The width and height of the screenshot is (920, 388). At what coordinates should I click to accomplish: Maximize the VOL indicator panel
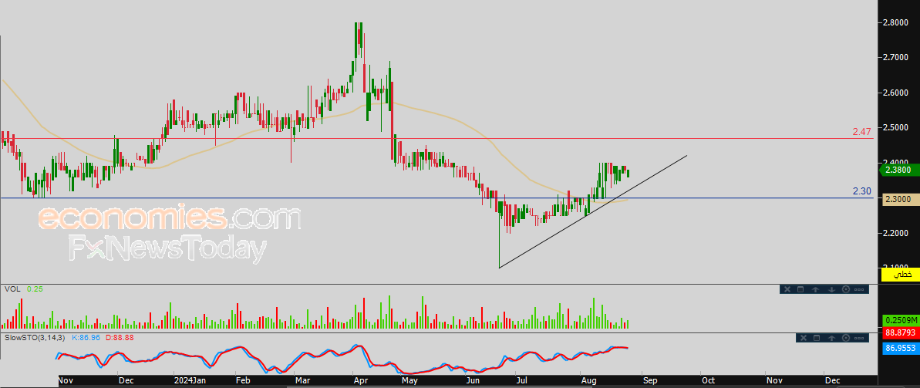tap(800, 289)
